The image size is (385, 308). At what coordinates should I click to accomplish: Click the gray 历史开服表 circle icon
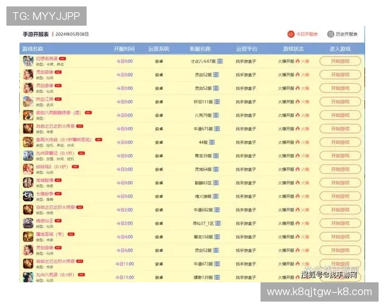point(330,34)
